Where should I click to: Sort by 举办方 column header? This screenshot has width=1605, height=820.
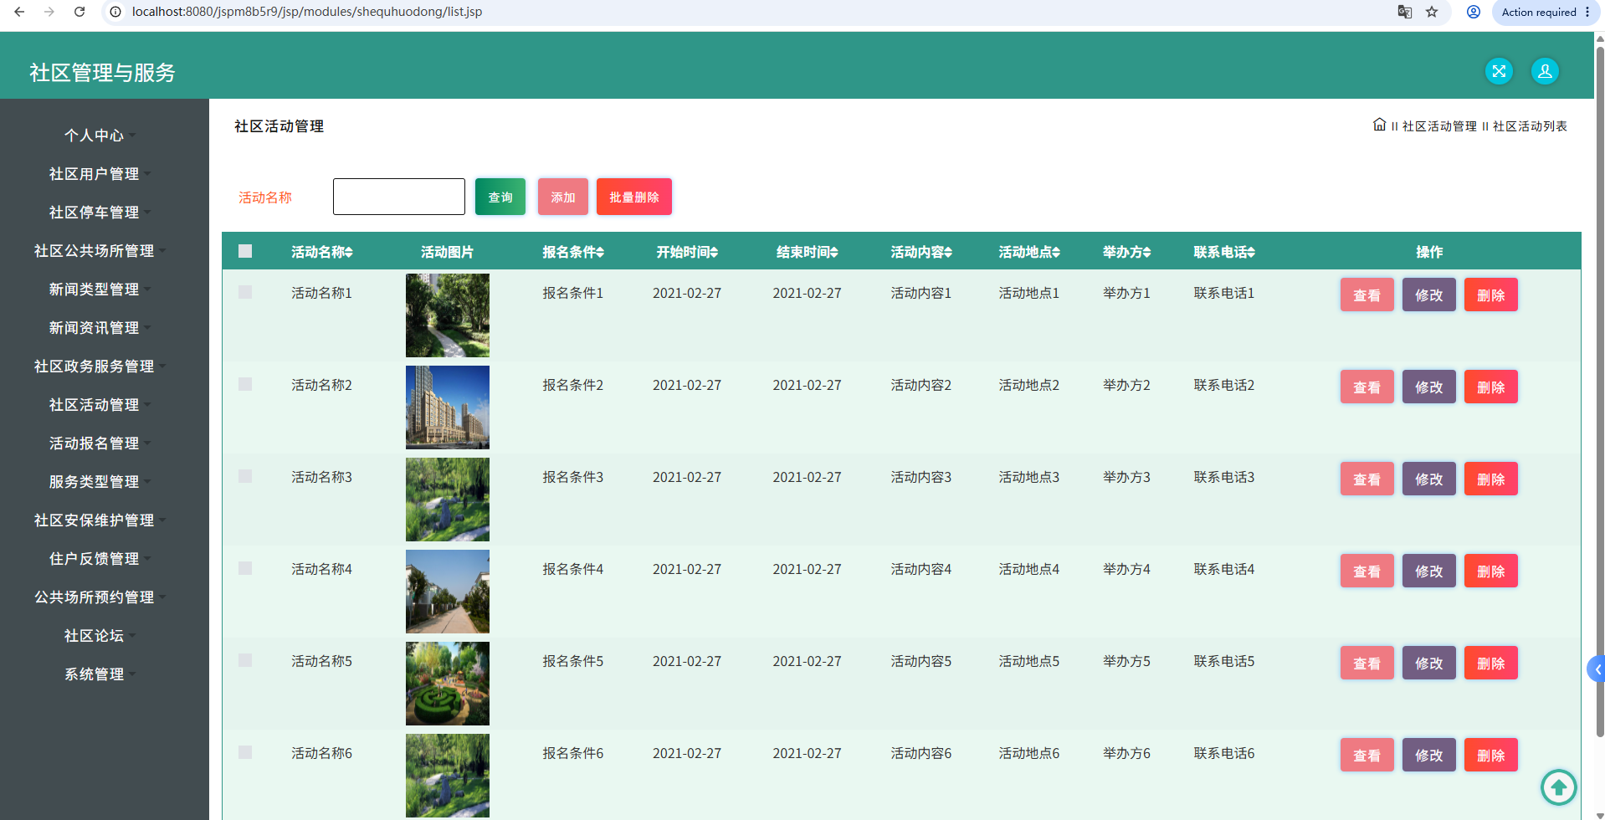1126,252
